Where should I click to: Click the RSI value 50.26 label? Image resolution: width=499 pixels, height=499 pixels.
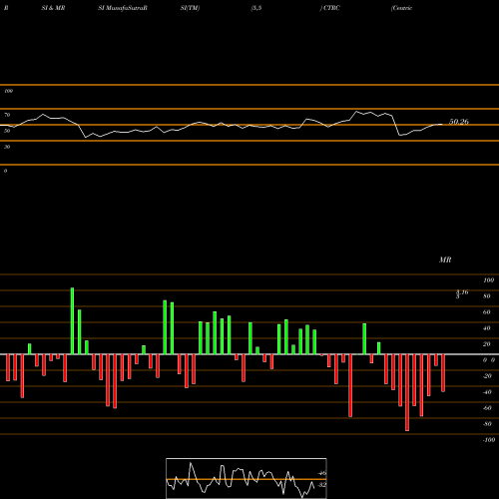pos(459,122)
